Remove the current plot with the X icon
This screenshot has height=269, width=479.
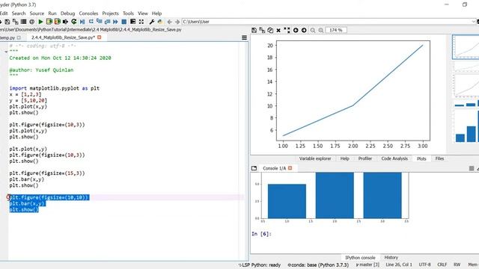[x=278, y=30]
